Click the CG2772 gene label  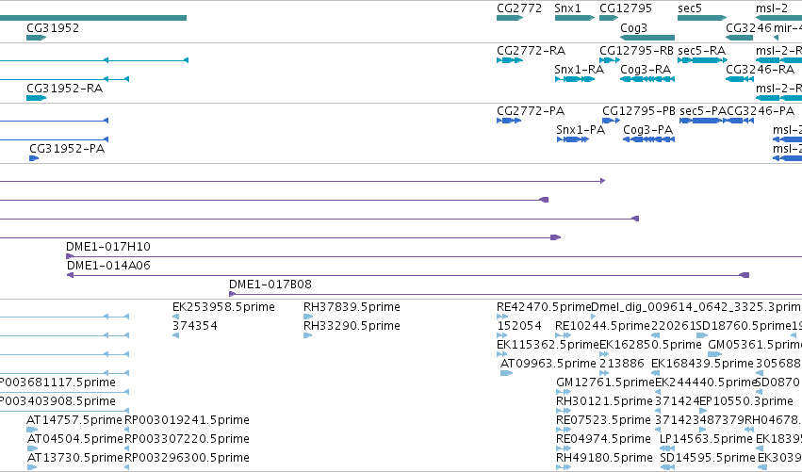[518, 8]
